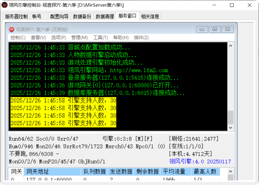The height and width of the screenshot is (185, 259).
Task: Open the 管理(M) menu
Action: click(x=79, y=38)
